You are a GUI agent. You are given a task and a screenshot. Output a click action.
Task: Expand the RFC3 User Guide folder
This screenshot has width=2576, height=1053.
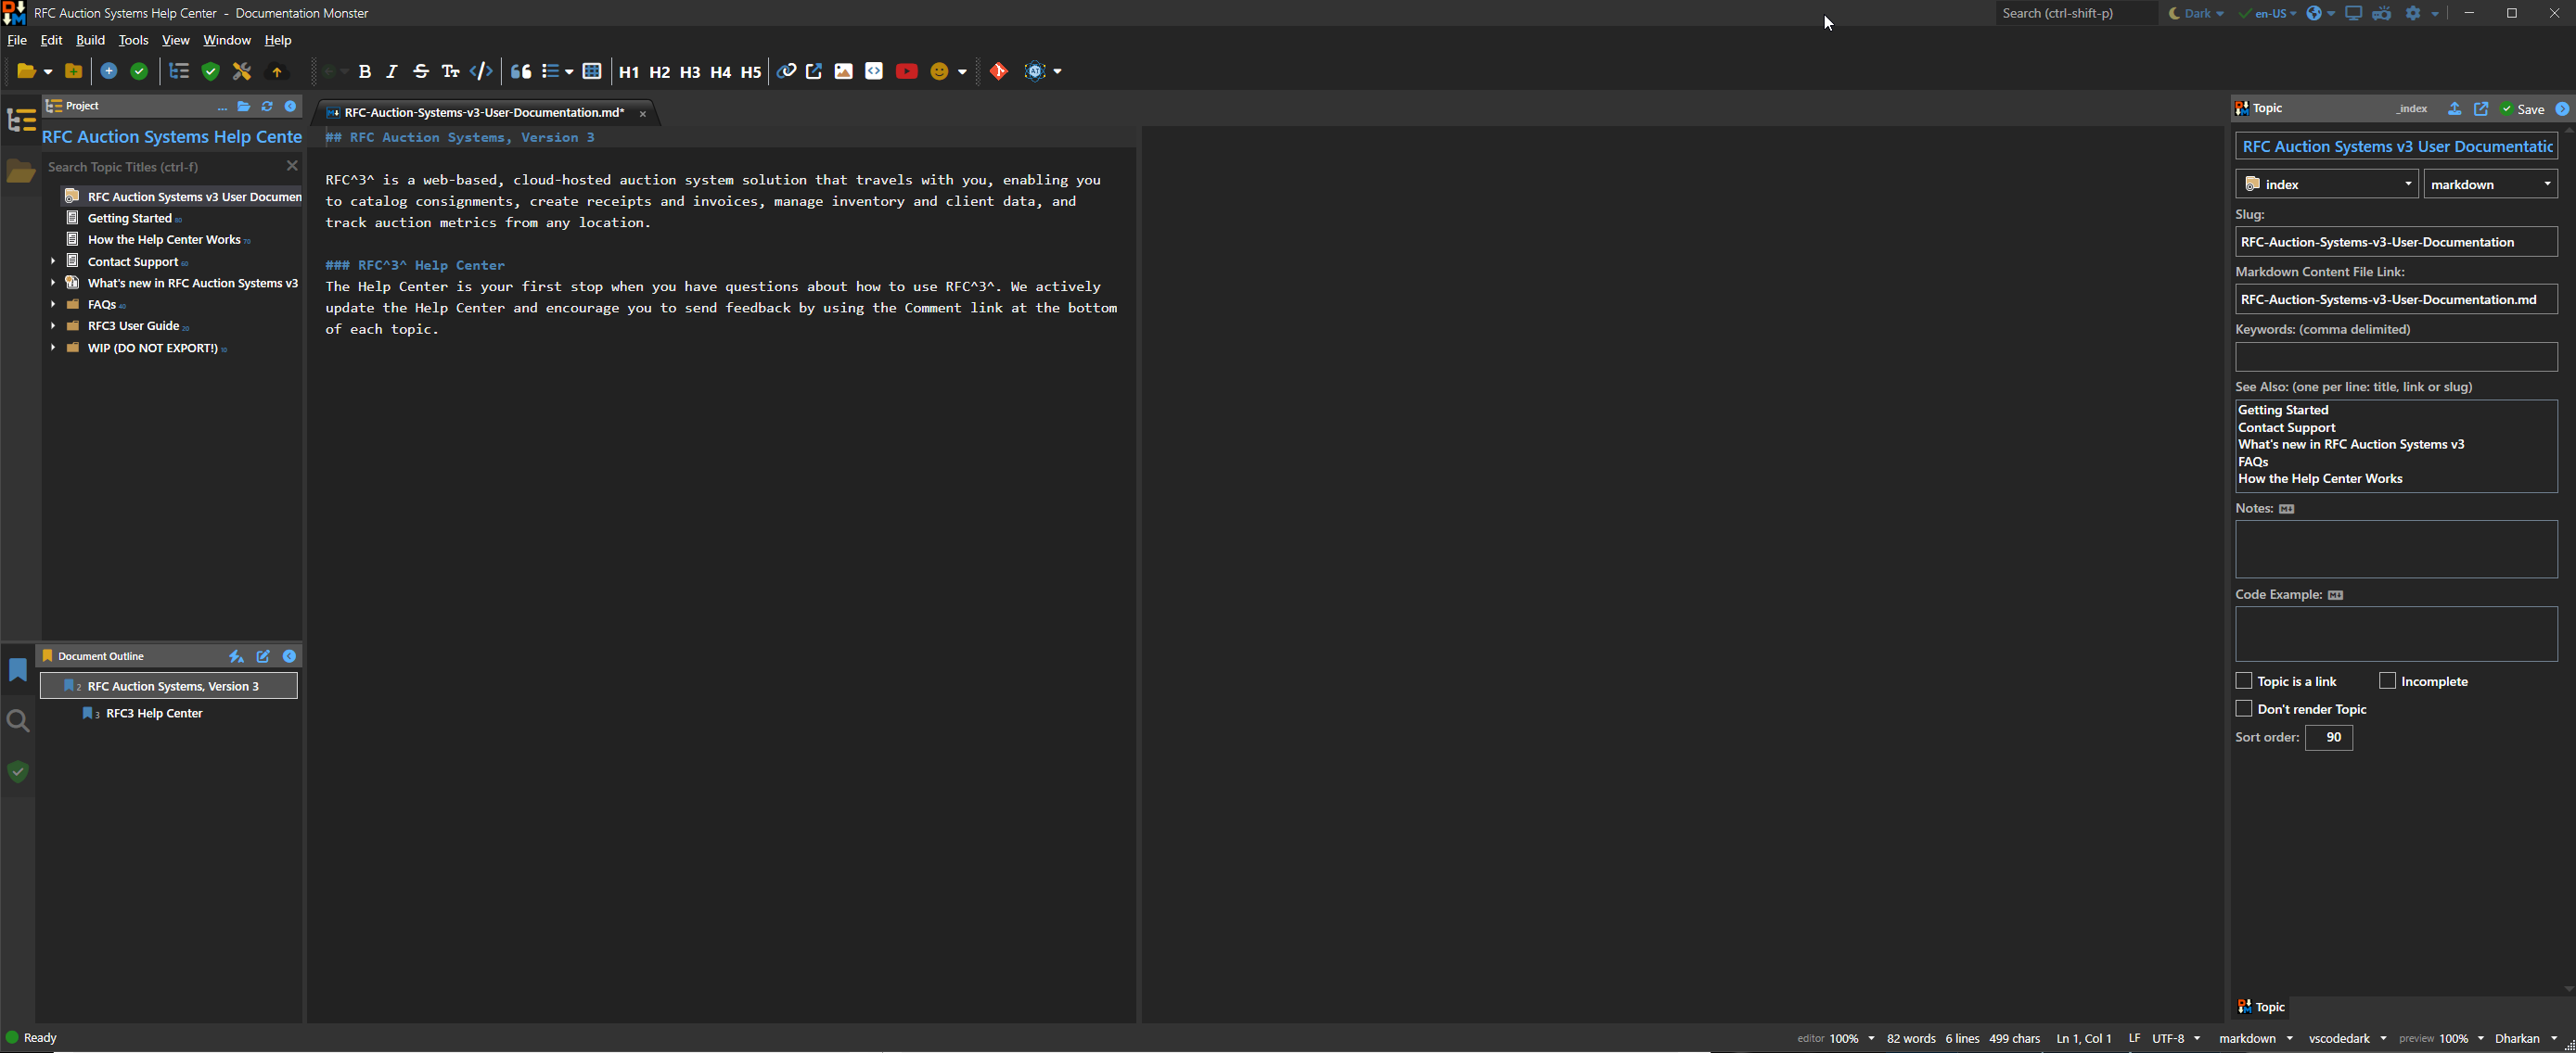pyautogui.click(x=53, y=325)
